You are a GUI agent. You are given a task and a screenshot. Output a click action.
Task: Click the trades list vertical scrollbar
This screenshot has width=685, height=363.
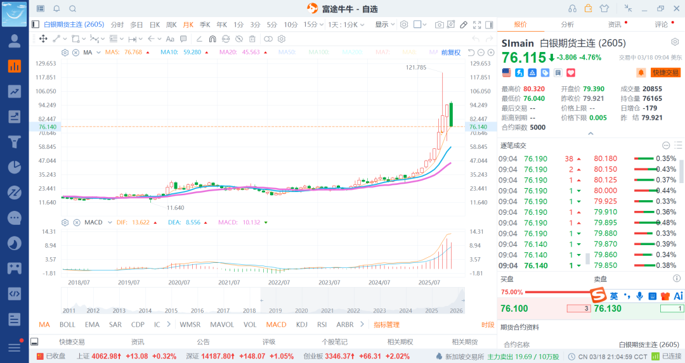(x=682, y=171)
